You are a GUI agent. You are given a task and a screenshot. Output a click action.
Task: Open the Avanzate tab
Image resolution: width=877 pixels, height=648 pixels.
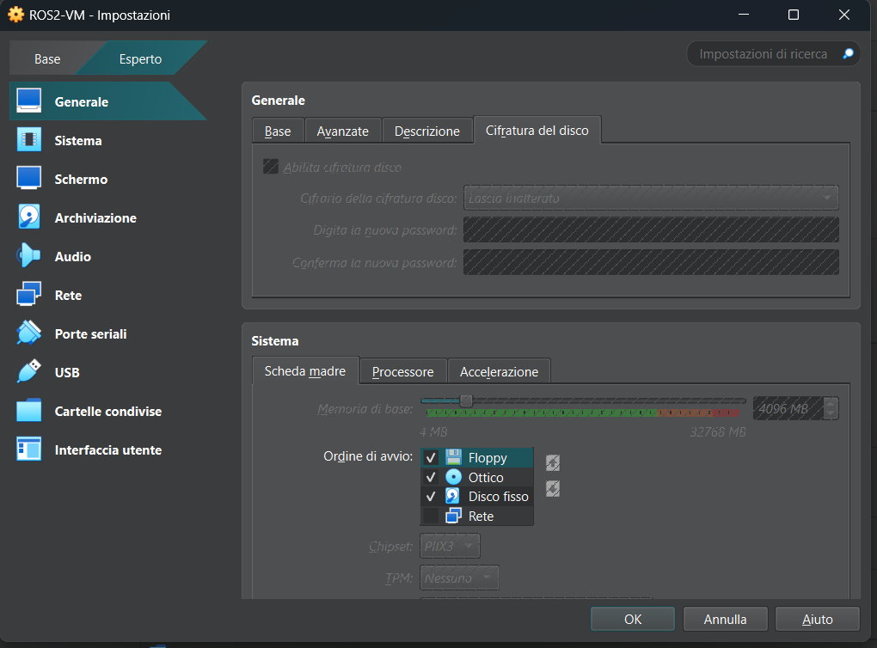point(343,131)
